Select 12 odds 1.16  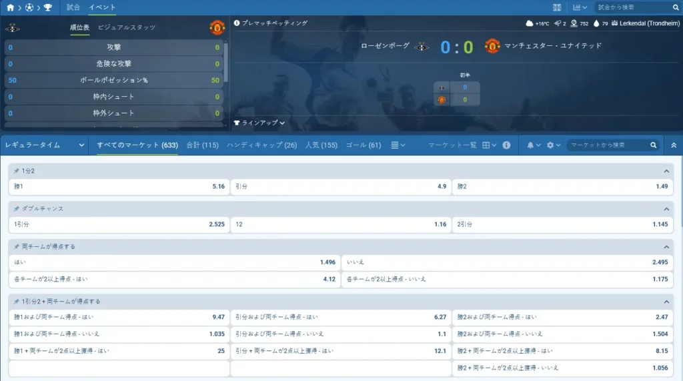tap(341, 224)
